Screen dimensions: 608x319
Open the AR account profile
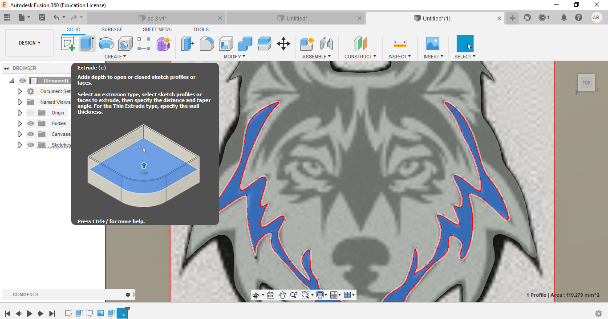coord(596,17)
